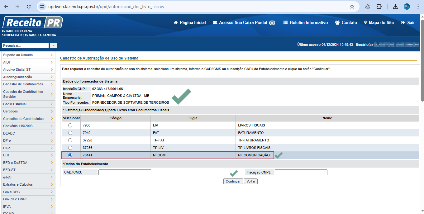Expand Arquivo Digital ST item

coord(28,69)
